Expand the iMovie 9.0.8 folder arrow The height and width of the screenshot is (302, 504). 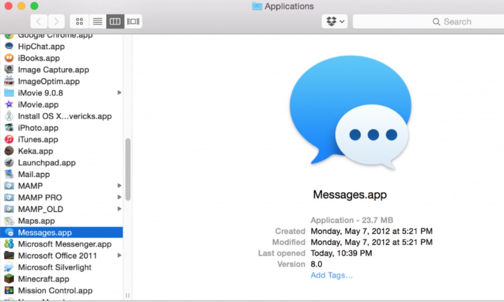click(119, 93)
